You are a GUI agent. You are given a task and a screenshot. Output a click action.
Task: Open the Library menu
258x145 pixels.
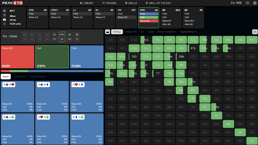pyautogui.click(x=87, y=3)
